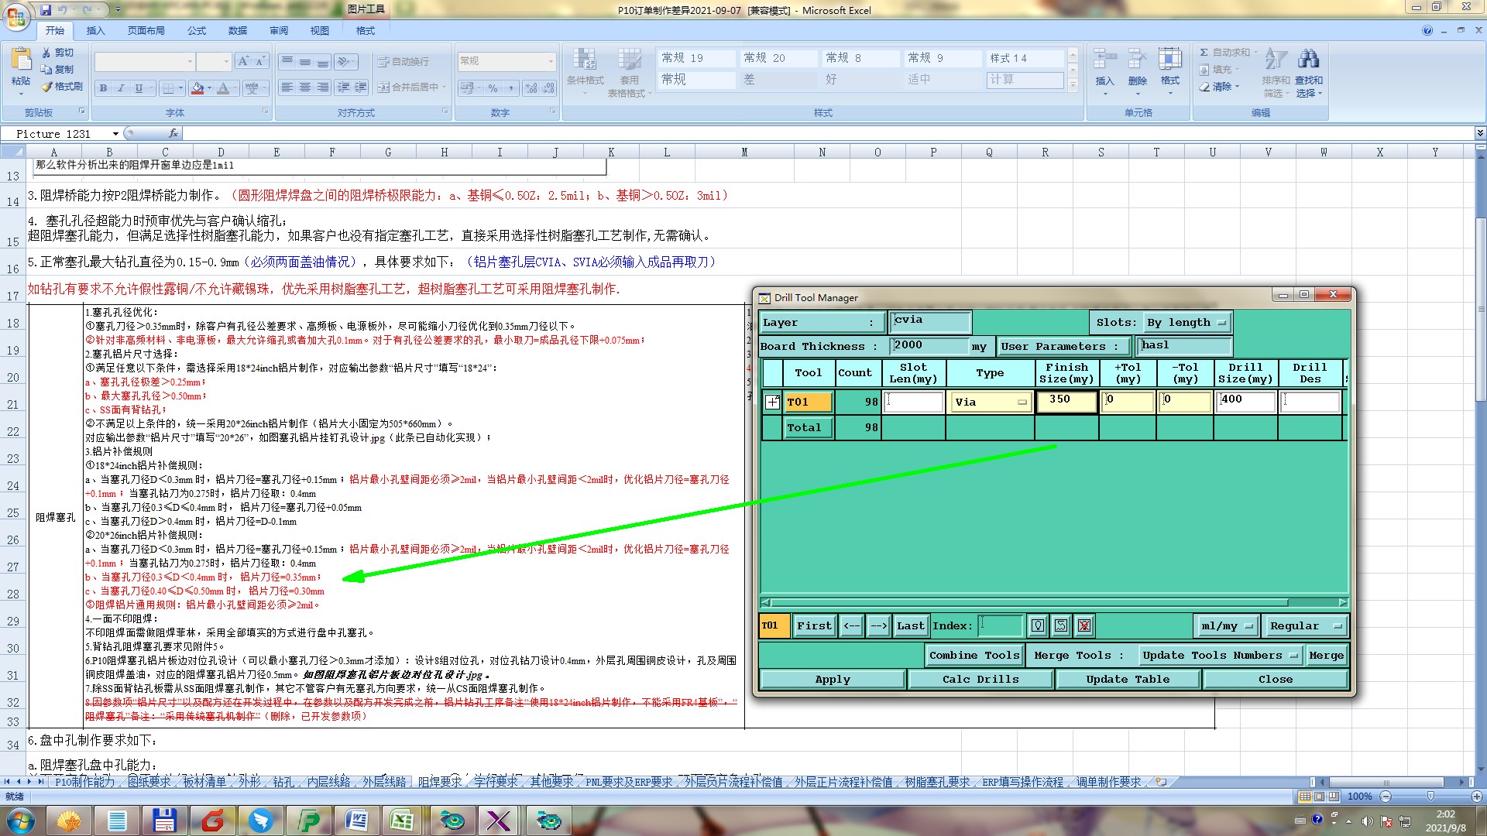
Task: Click the Conditional Formatting icon
Action: (x=585, y=60)
